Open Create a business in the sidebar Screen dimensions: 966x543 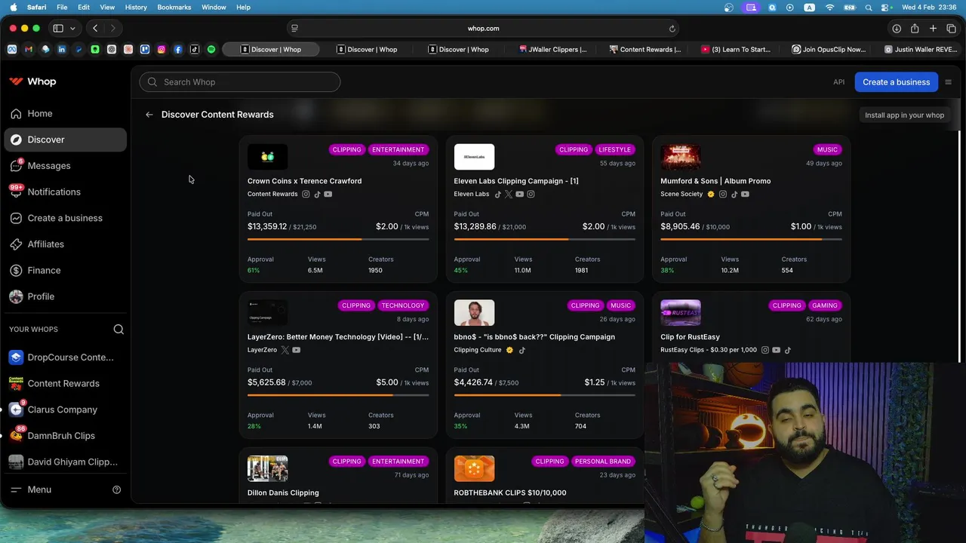(64, 218)
